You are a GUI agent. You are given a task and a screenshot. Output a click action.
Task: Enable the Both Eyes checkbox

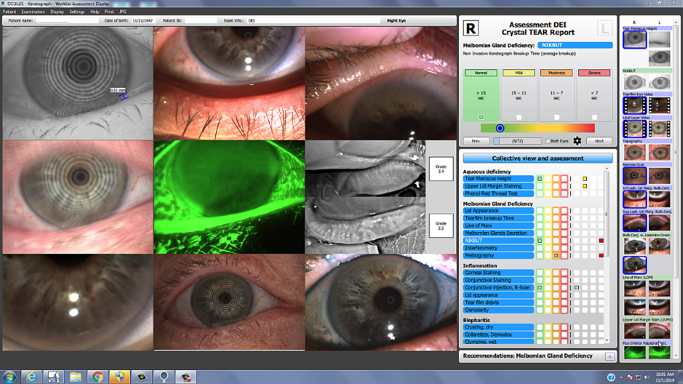547,141
